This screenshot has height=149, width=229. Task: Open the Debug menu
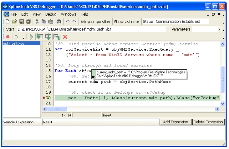[51, 14]
